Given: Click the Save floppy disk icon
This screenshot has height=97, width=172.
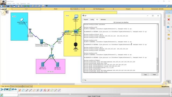Looking at the screenshot, I should click(x=8, y=6).
